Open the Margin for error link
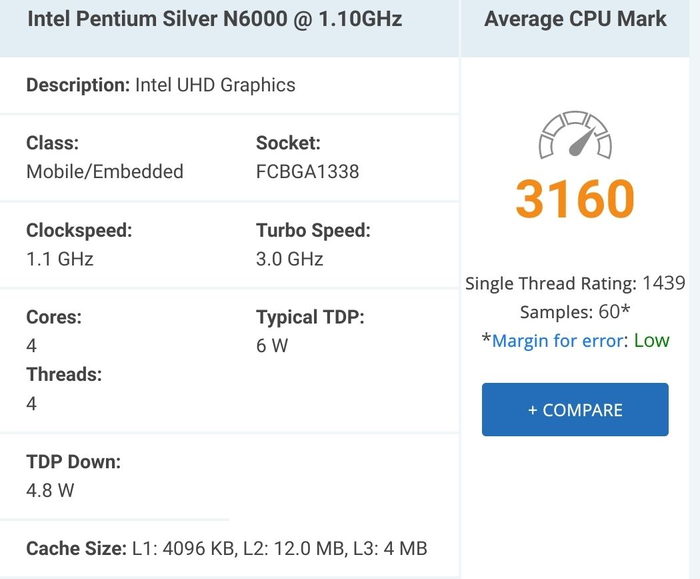This screenshot has height=579, width=700. (557, 341)
